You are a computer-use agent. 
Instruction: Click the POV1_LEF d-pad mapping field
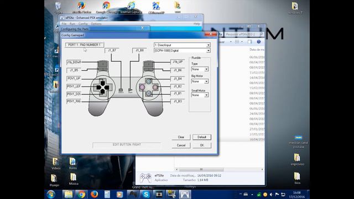[74, 86]
